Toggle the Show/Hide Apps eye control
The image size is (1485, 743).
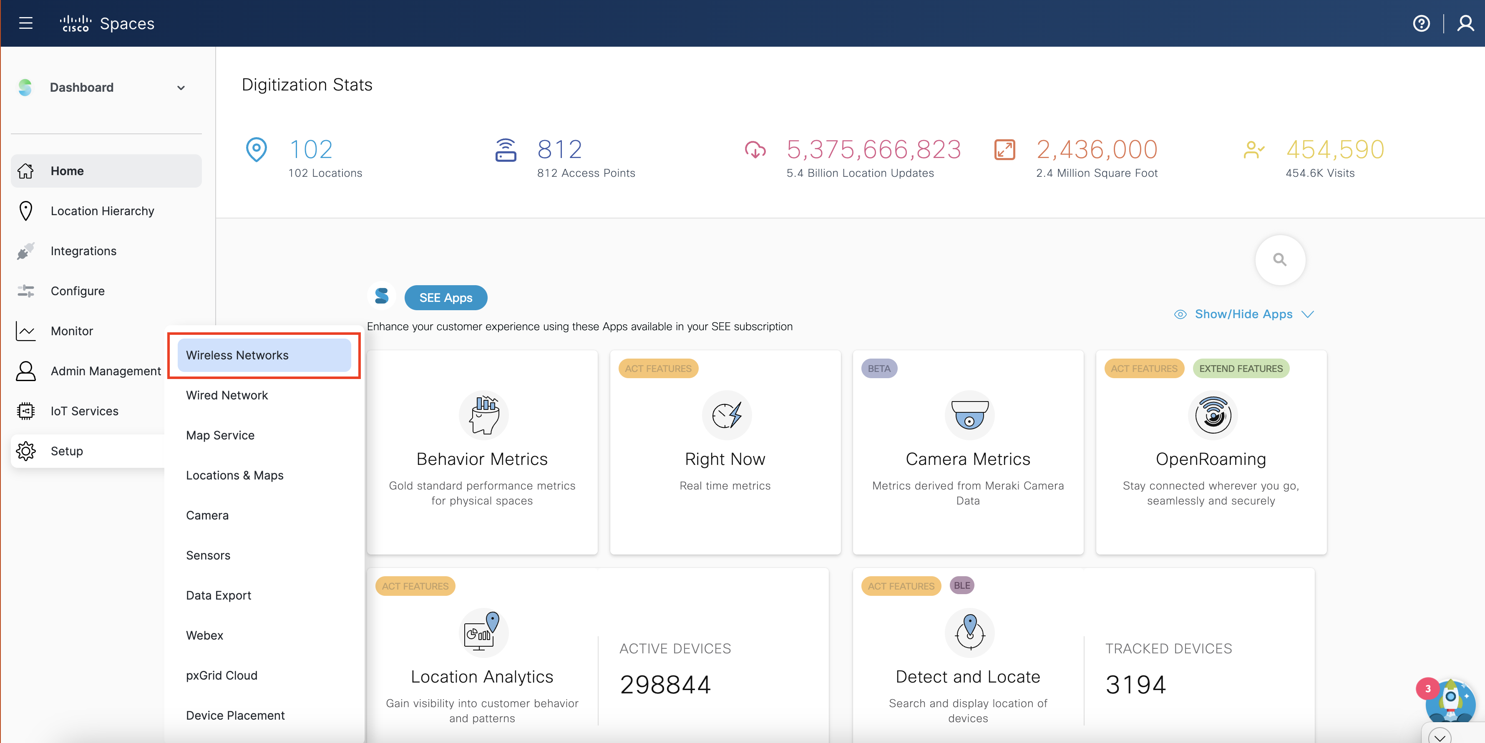(x=1180, y=315)
